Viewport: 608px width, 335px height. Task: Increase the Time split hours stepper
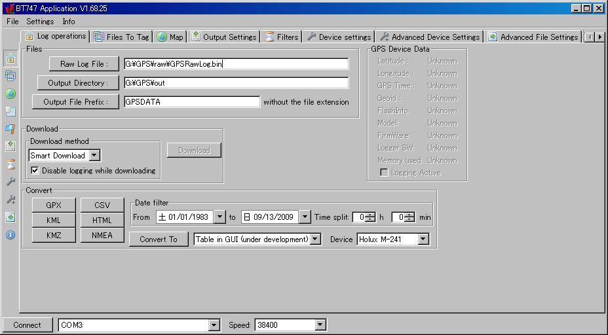[x=371, y=215]
